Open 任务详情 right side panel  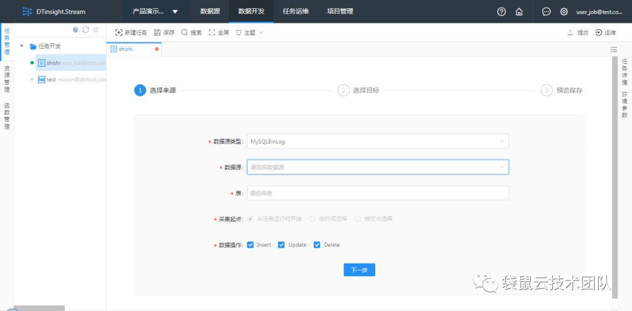[624, 72]
